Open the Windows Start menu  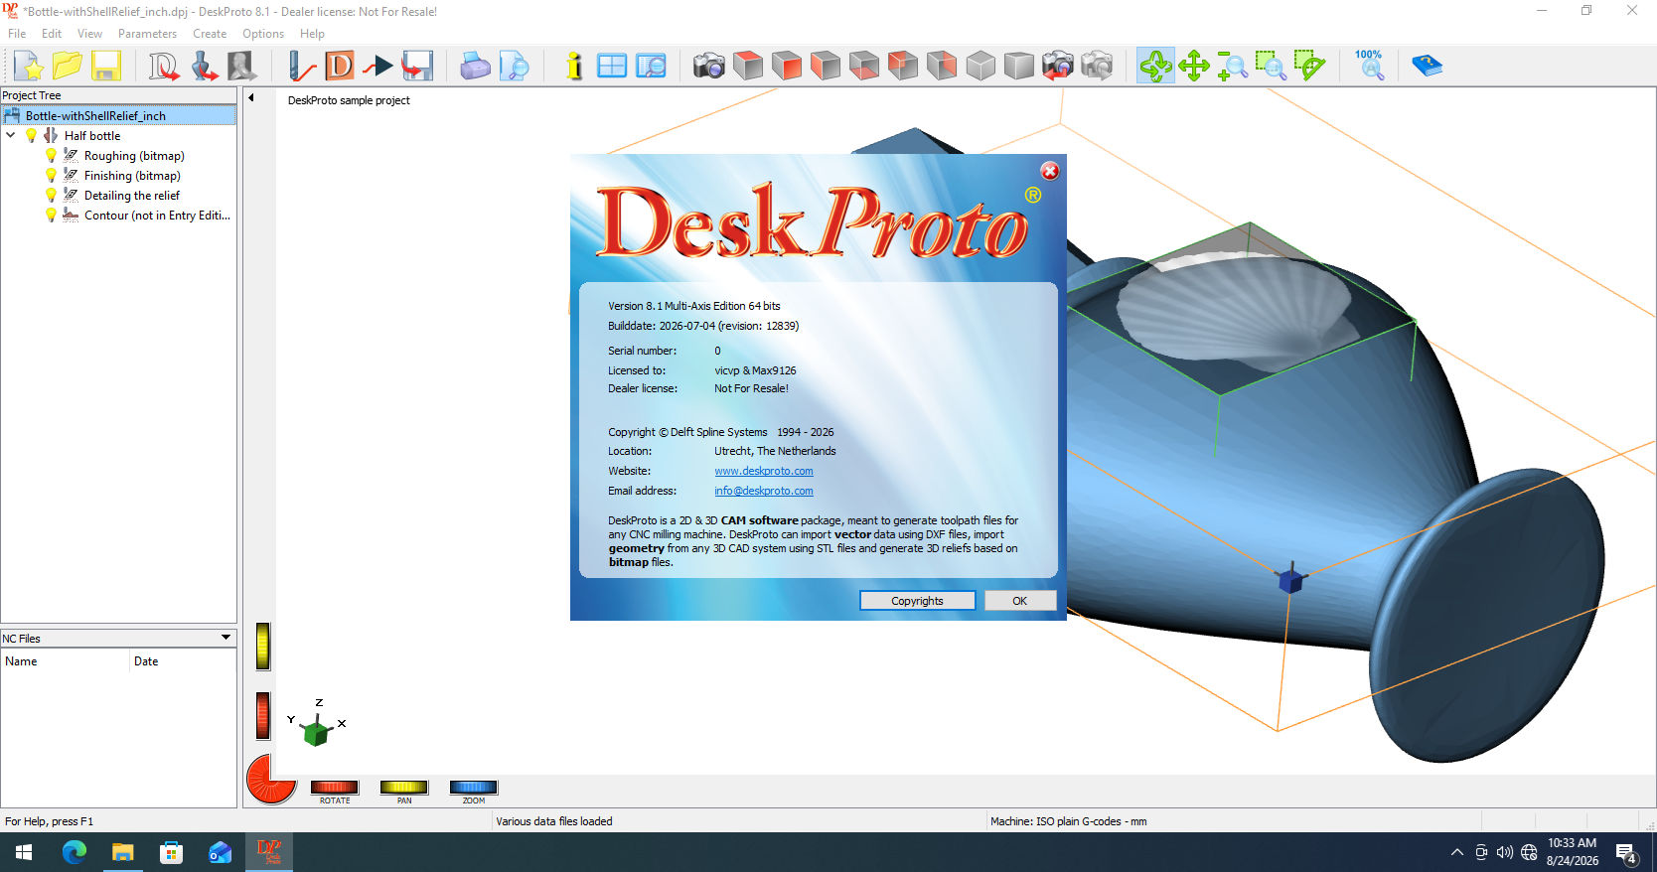tap(24, 852)
